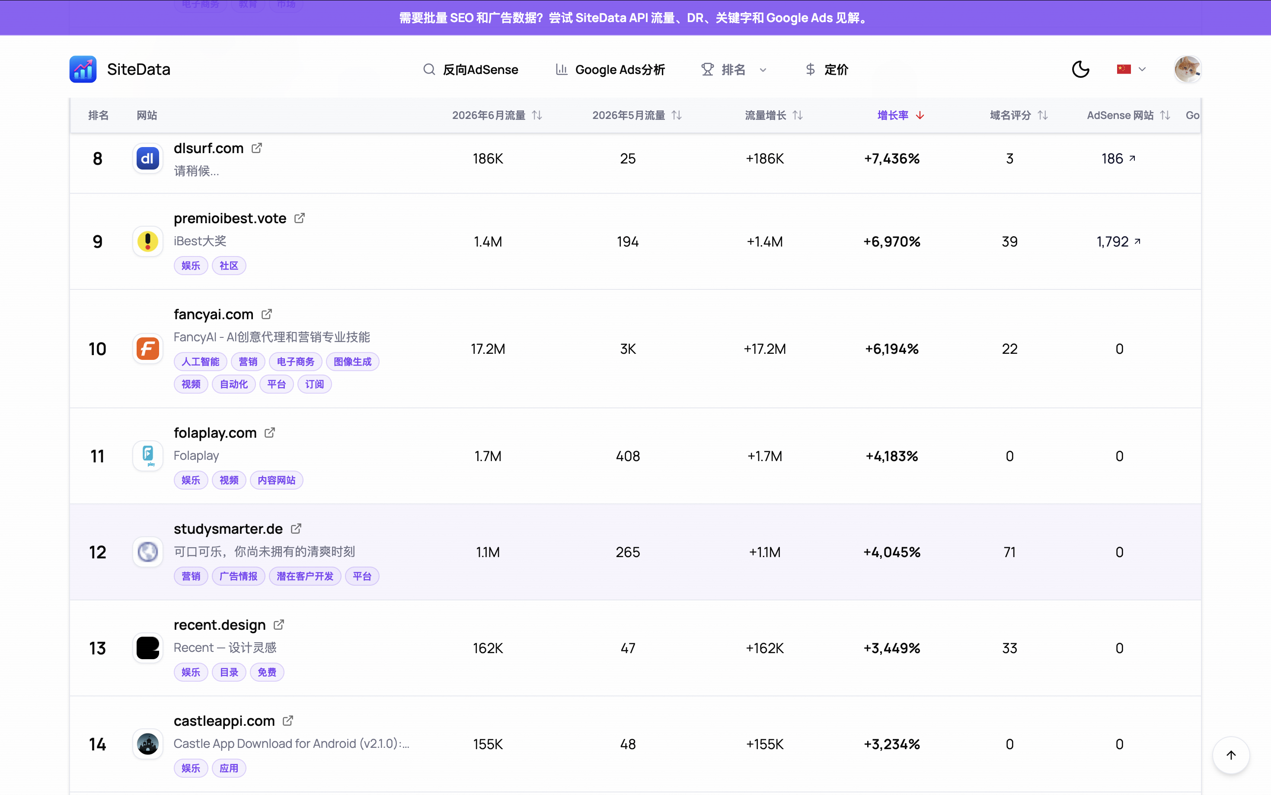This screenshot has height=795, width=1271.
Task: Click the folaplay.com site favicon
Action: [x=148, y=456]
